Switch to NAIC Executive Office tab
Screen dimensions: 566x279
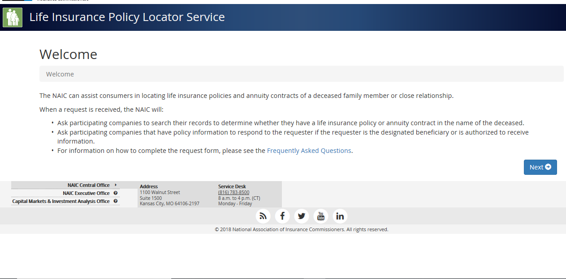86,193
